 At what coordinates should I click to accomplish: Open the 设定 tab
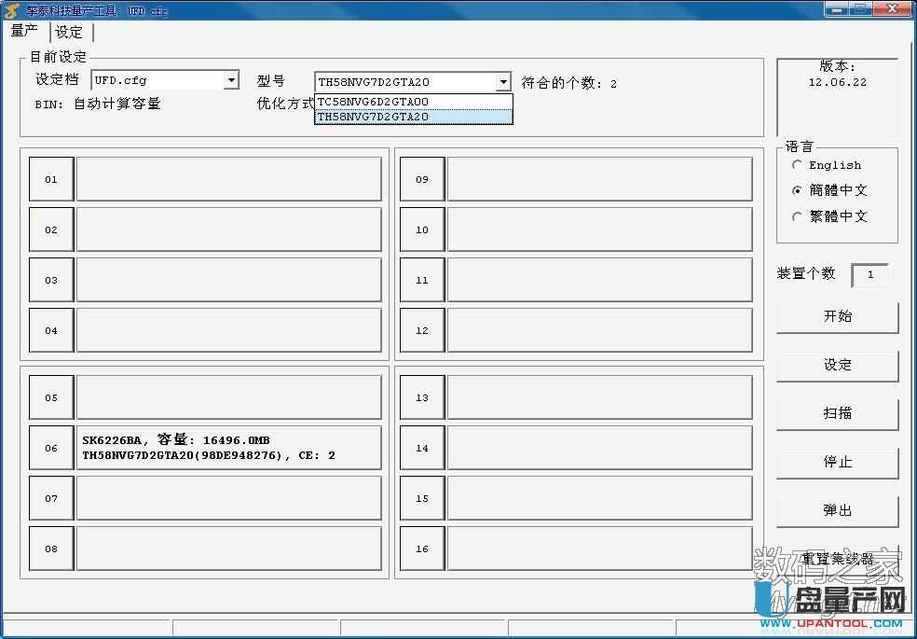(x=69, y=32)
